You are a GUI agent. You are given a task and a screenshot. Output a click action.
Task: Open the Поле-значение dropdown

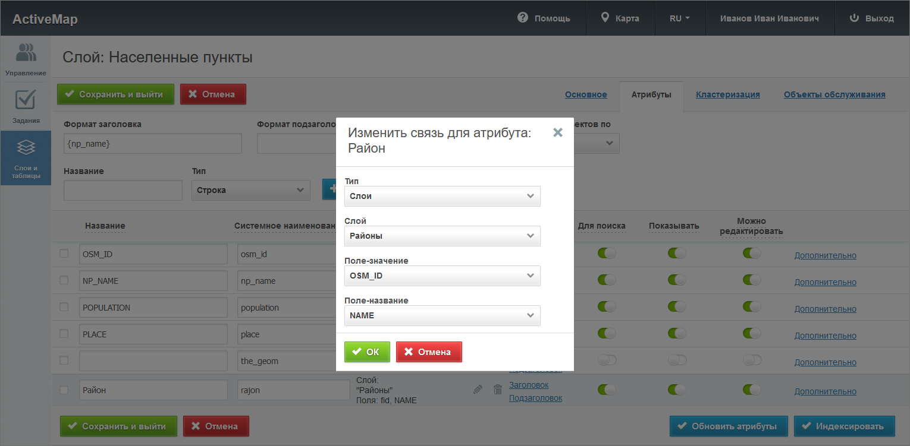pos(442,276)
